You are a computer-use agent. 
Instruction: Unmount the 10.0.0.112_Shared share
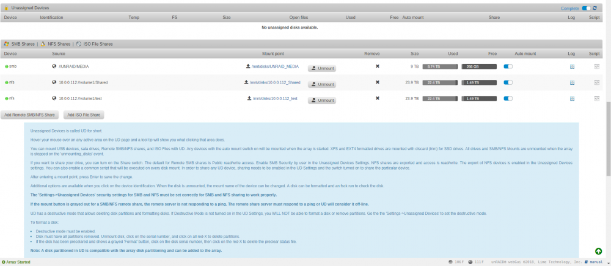[322, 84]
